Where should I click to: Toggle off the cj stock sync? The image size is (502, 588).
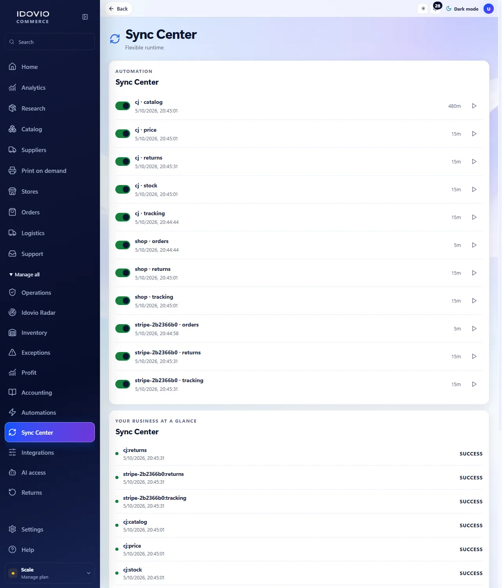coord(123,189)
